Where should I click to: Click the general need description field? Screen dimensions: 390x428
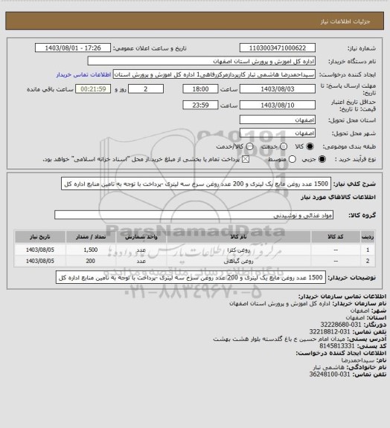coord(196,184)
